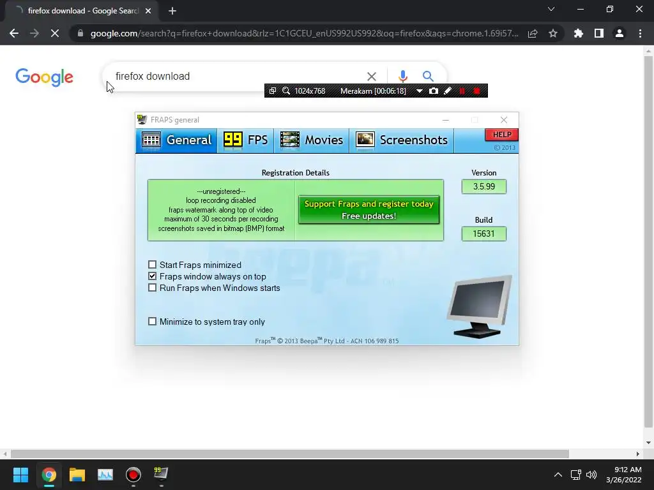Click the magnifier icon on recorder bar
The width and height of the screenshot is (654, 490).
[x=286, y=91]
